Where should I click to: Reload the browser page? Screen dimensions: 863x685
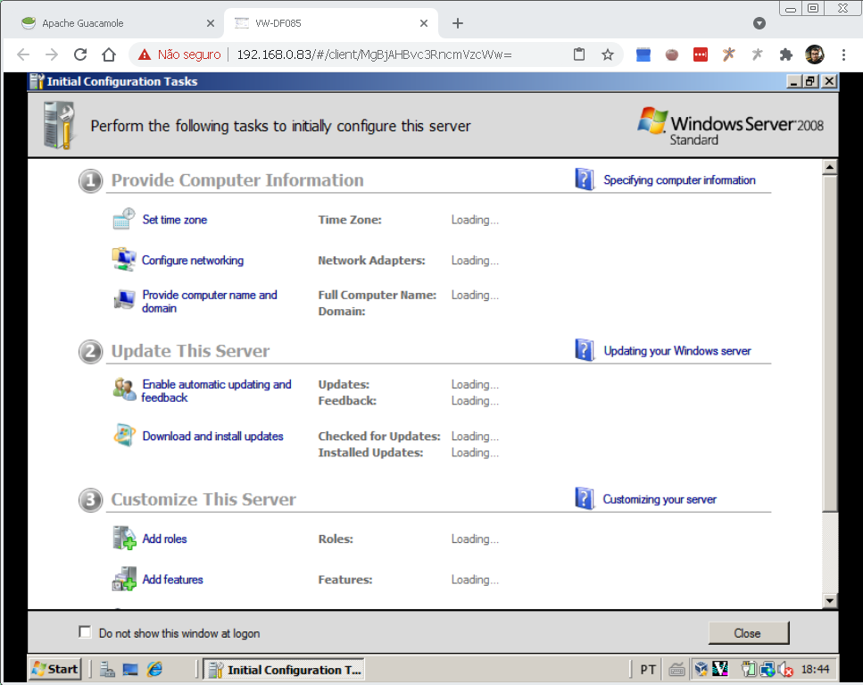click(80, 54)
